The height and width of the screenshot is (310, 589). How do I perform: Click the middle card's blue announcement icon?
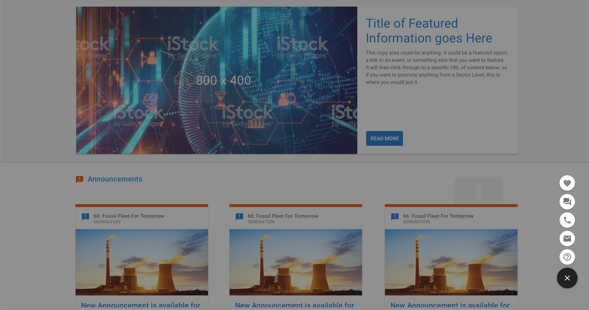[239, 217]
